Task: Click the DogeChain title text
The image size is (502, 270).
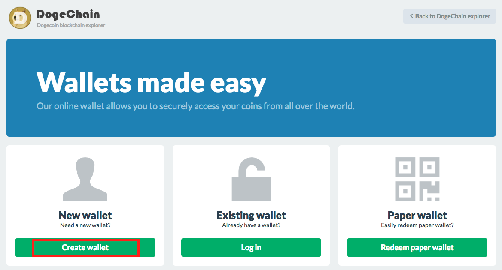Action: click(68, 14)
